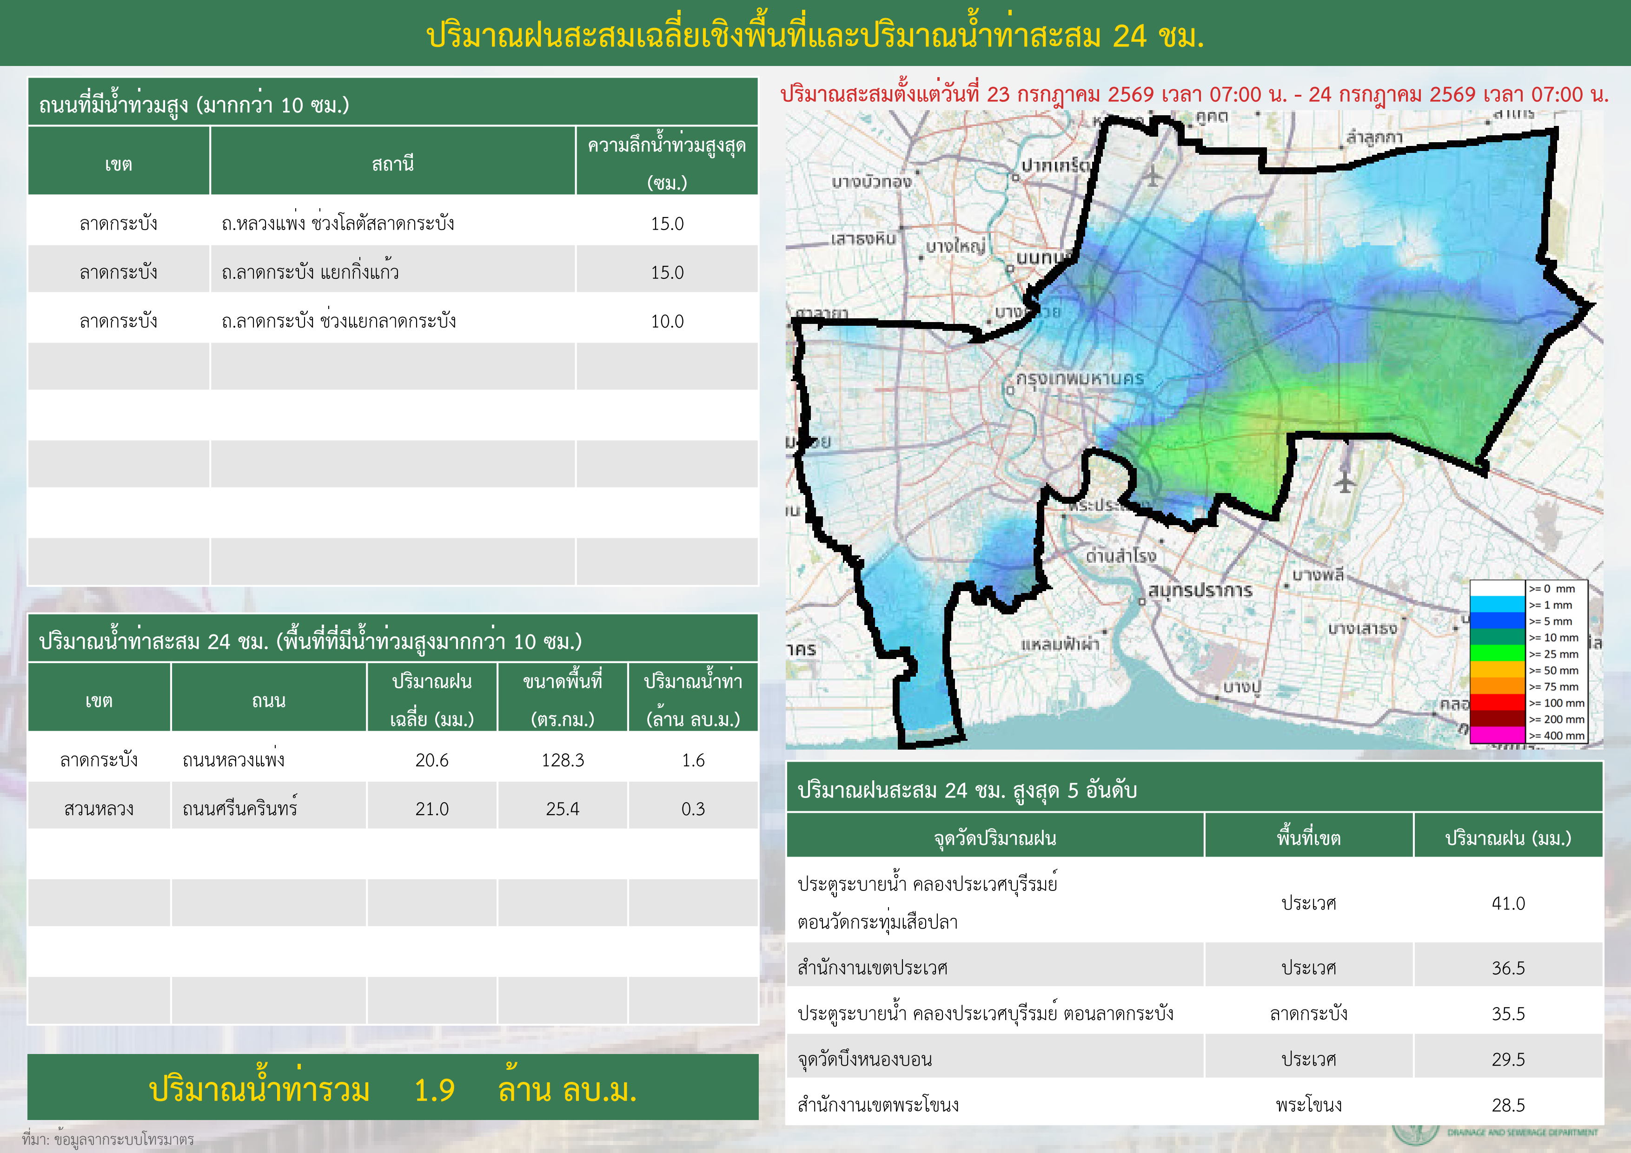Click the average rainfall value 20.6
The height and width of the screenshot is (1153, 1631).
point(432,760)
